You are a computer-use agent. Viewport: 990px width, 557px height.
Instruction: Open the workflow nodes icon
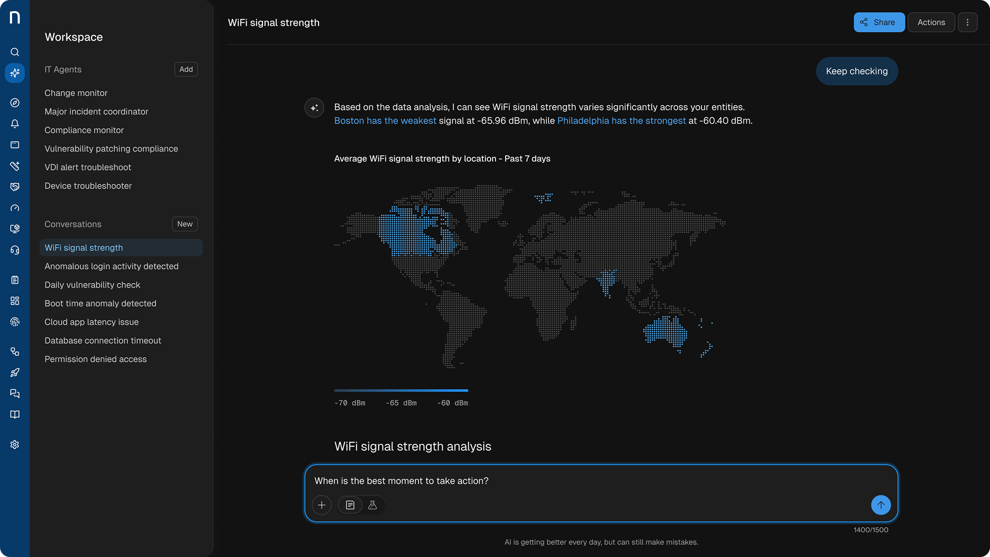[x=15, y=352]
